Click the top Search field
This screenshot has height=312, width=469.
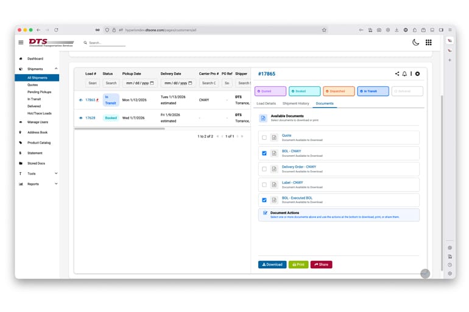point(107,43)
